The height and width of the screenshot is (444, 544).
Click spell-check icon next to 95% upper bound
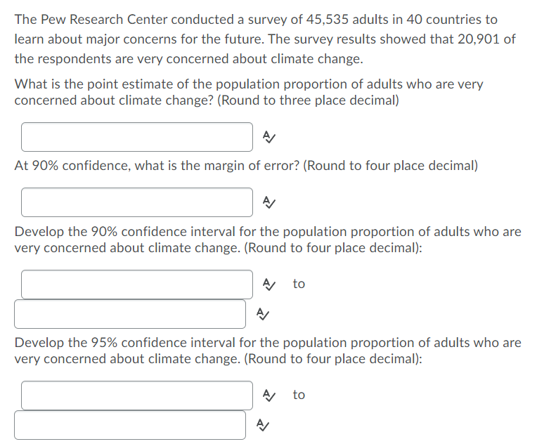(x=261, y=424)
